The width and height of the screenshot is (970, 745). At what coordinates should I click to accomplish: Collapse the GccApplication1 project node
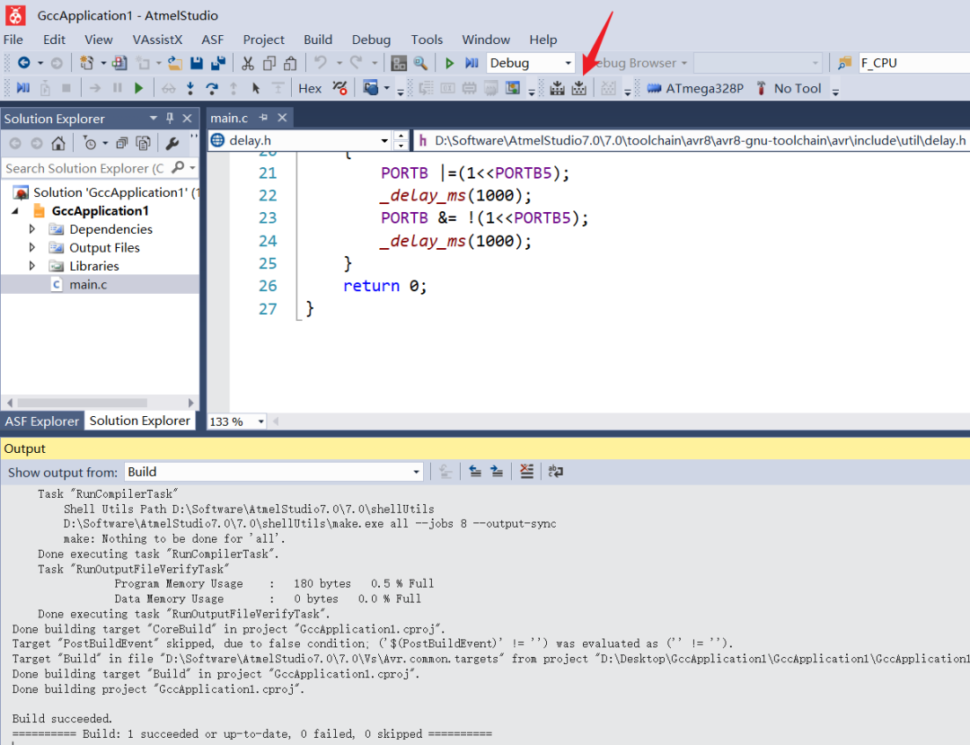pos(15,211)
